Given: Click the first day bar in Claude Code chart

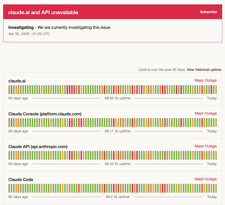Looking at the screenshot, I should pos(9,188).
